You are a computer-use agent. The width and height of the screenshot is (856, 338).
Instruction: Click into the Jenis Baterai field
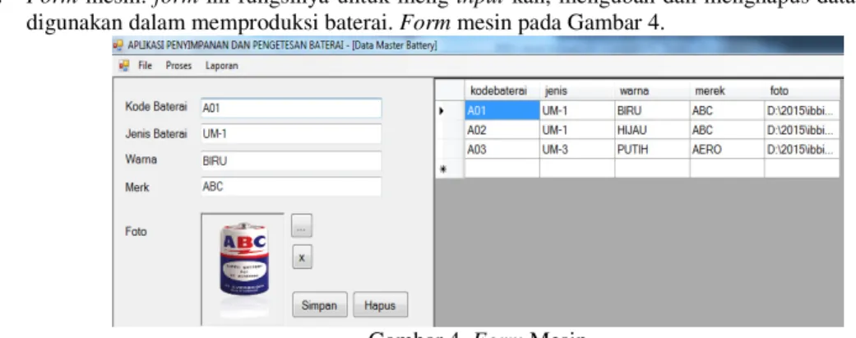tap(291, 134)
